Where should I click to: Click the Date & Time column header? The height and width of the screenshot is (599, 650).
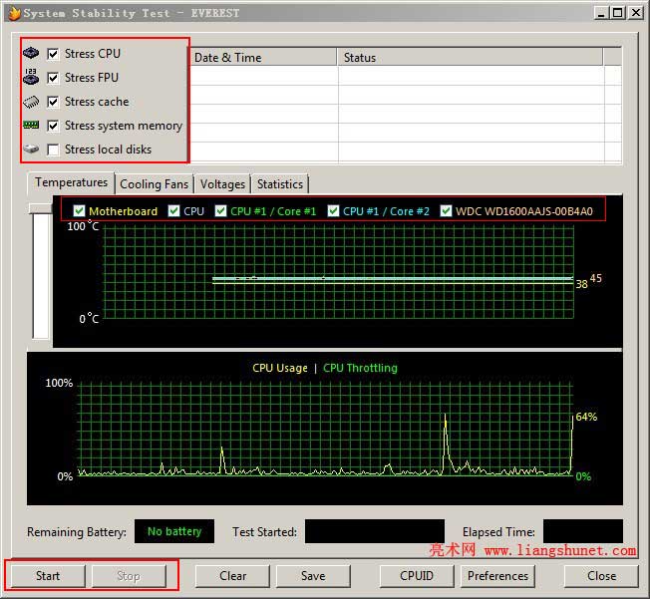point(263,57)
